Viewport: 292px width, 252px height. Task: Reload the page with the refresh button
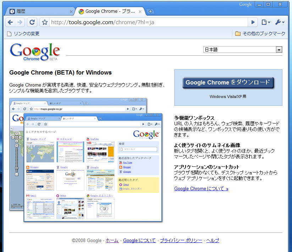(x=32, y=22)
